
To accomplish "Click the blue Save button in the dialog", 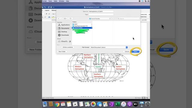I will (x=135, y=52).
